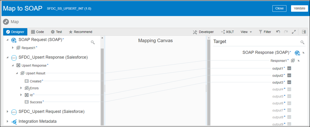This screenshot has width=310, height=127.
Task: Click the output1 string type icon
Action: pyautogui.click(x=289, y=68)
